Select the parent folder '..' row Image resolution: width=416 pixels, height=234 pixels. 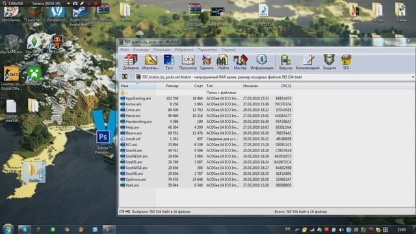(205, 92)
